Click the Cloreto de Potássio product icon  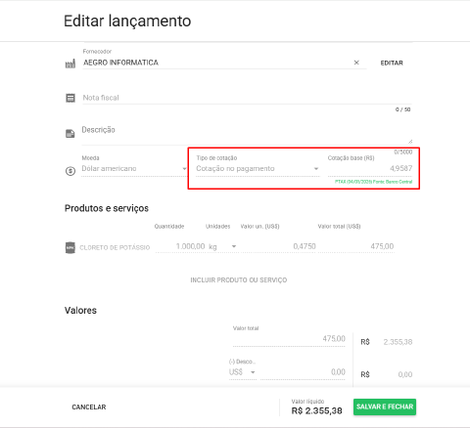tap(70, 247)
